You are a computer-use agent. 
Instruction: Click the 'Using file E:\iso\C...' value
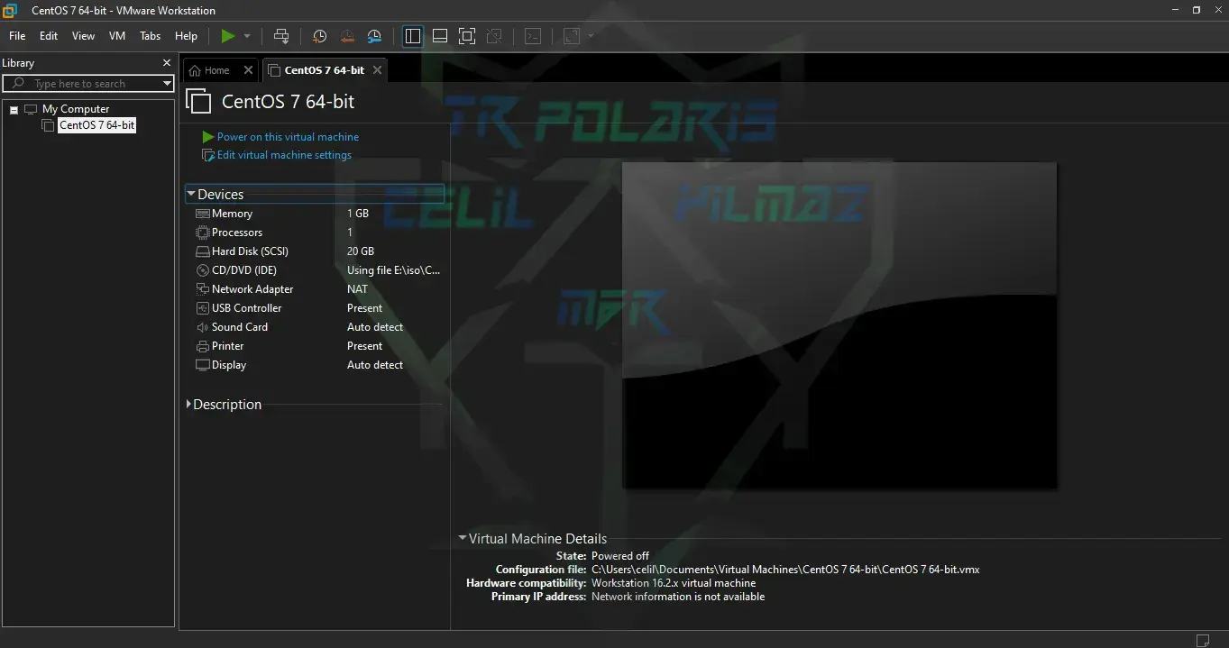point(394,270)
